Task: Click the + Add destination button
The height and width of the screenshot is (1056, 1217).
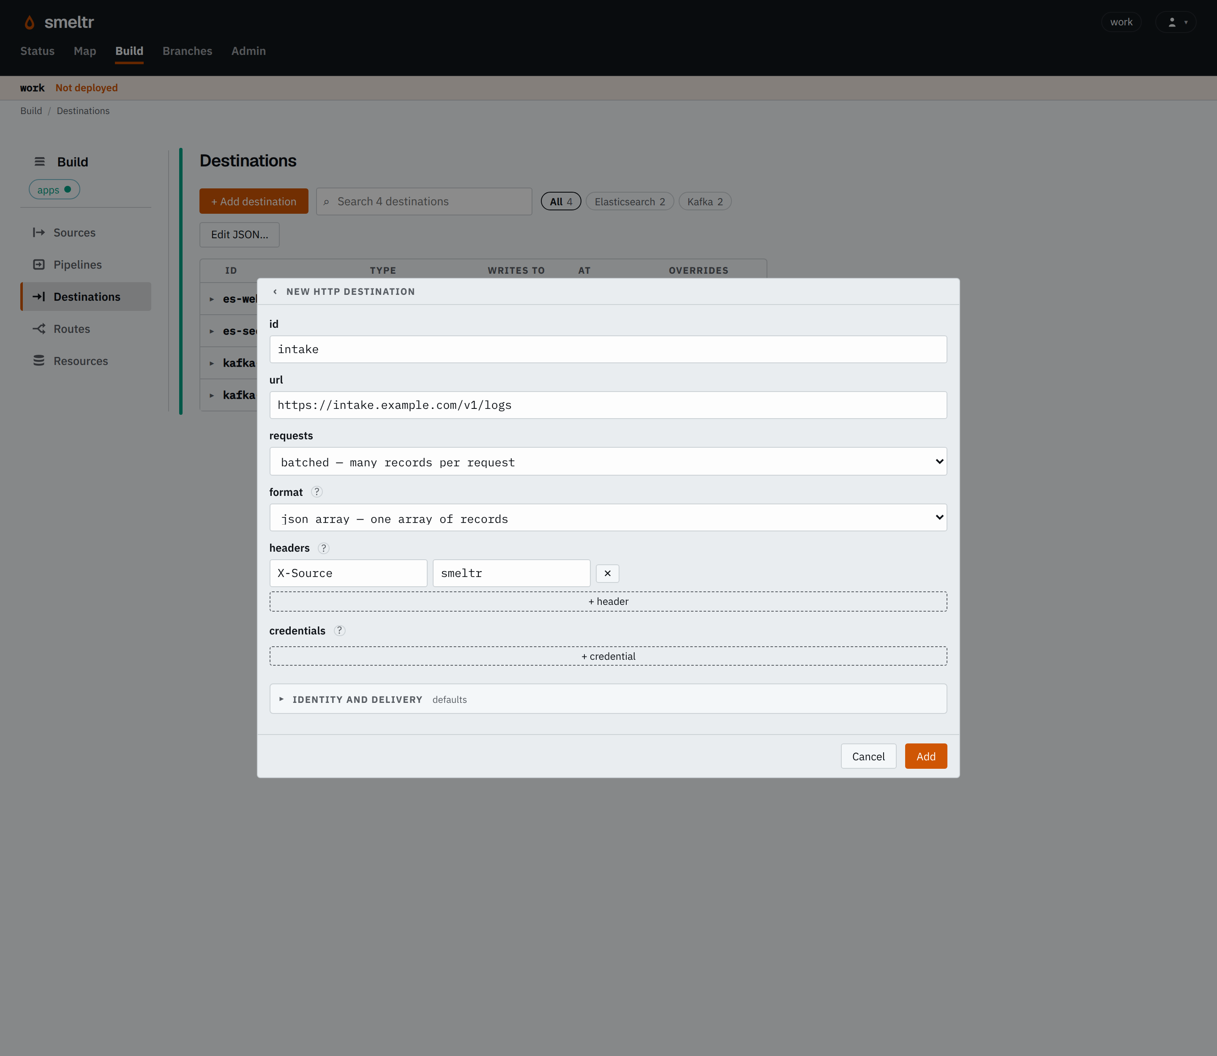Action: click(x=254, y=201)
